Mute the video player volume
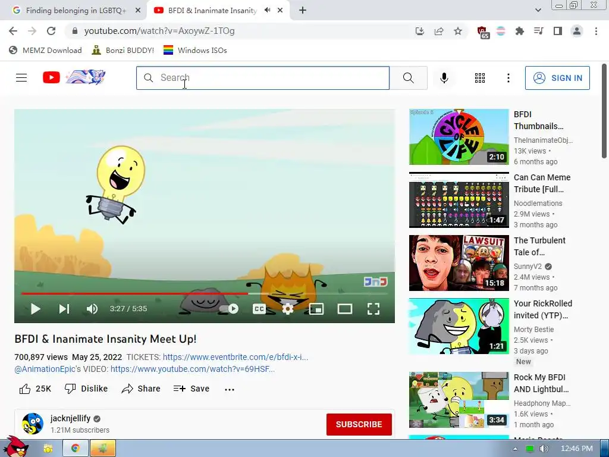Viewport: 609px width, 457px height. (x=92, y=309)
